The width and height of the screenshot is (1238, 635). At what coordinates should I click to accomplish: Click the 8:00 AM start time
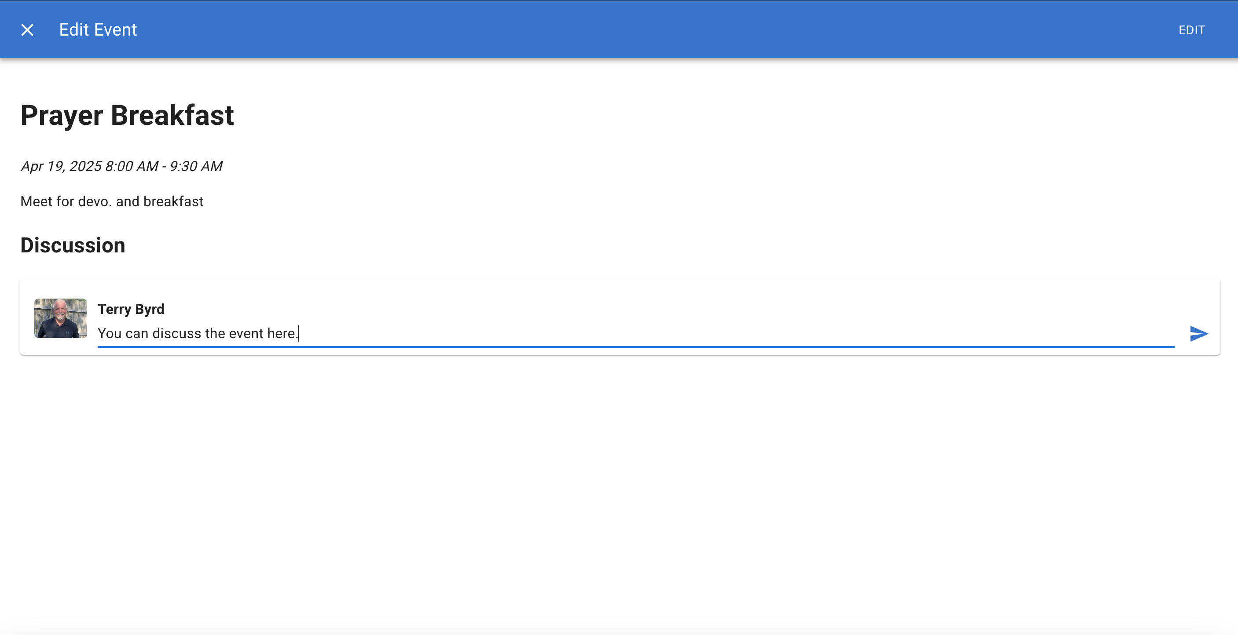click(x=131, y=166)
